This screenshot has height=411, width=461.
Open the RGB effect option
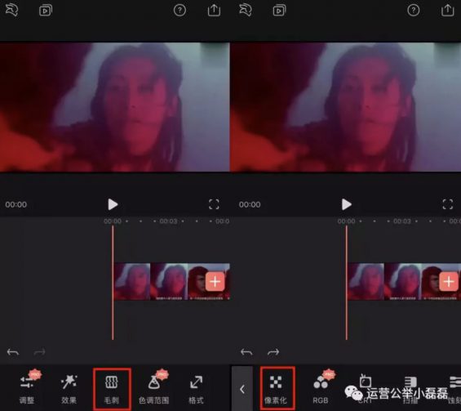pyautogui.click(x=321, y=389)
